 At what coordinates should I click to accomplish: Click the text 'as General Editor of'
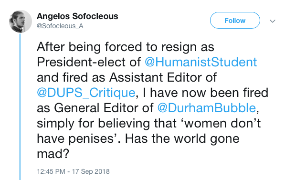[95, 108]
